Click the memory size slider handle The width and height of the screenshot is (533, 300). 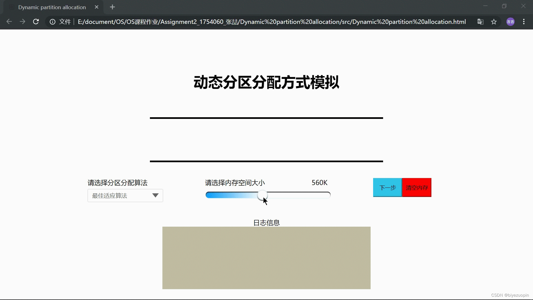262,195
